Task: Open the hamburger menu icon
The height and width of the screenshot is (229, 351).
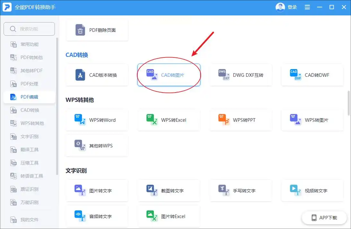Action: click(x=307, y=7)
